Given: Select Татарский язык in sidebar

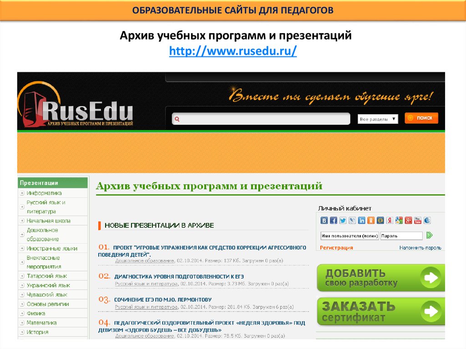Looking at the screenshot, I should point(47,276).
